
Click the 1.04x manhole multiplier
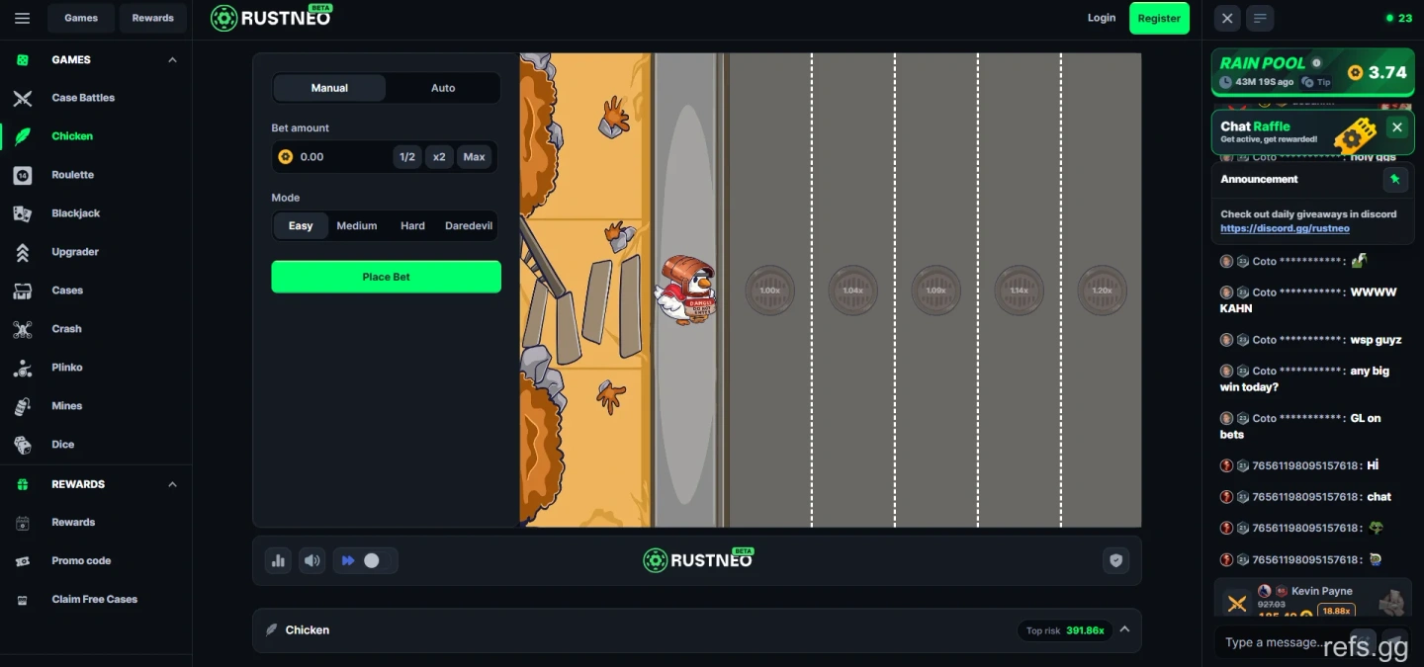852,291
